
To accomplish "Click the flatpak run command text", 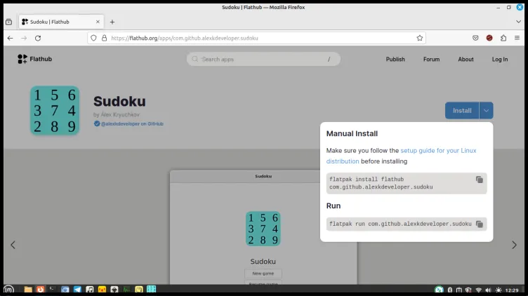I will click(400, 224).
